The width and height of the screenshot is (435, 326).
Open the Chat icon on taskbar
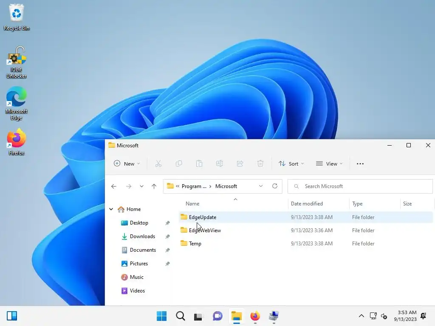pyautogui.click(x=217, y=316)
